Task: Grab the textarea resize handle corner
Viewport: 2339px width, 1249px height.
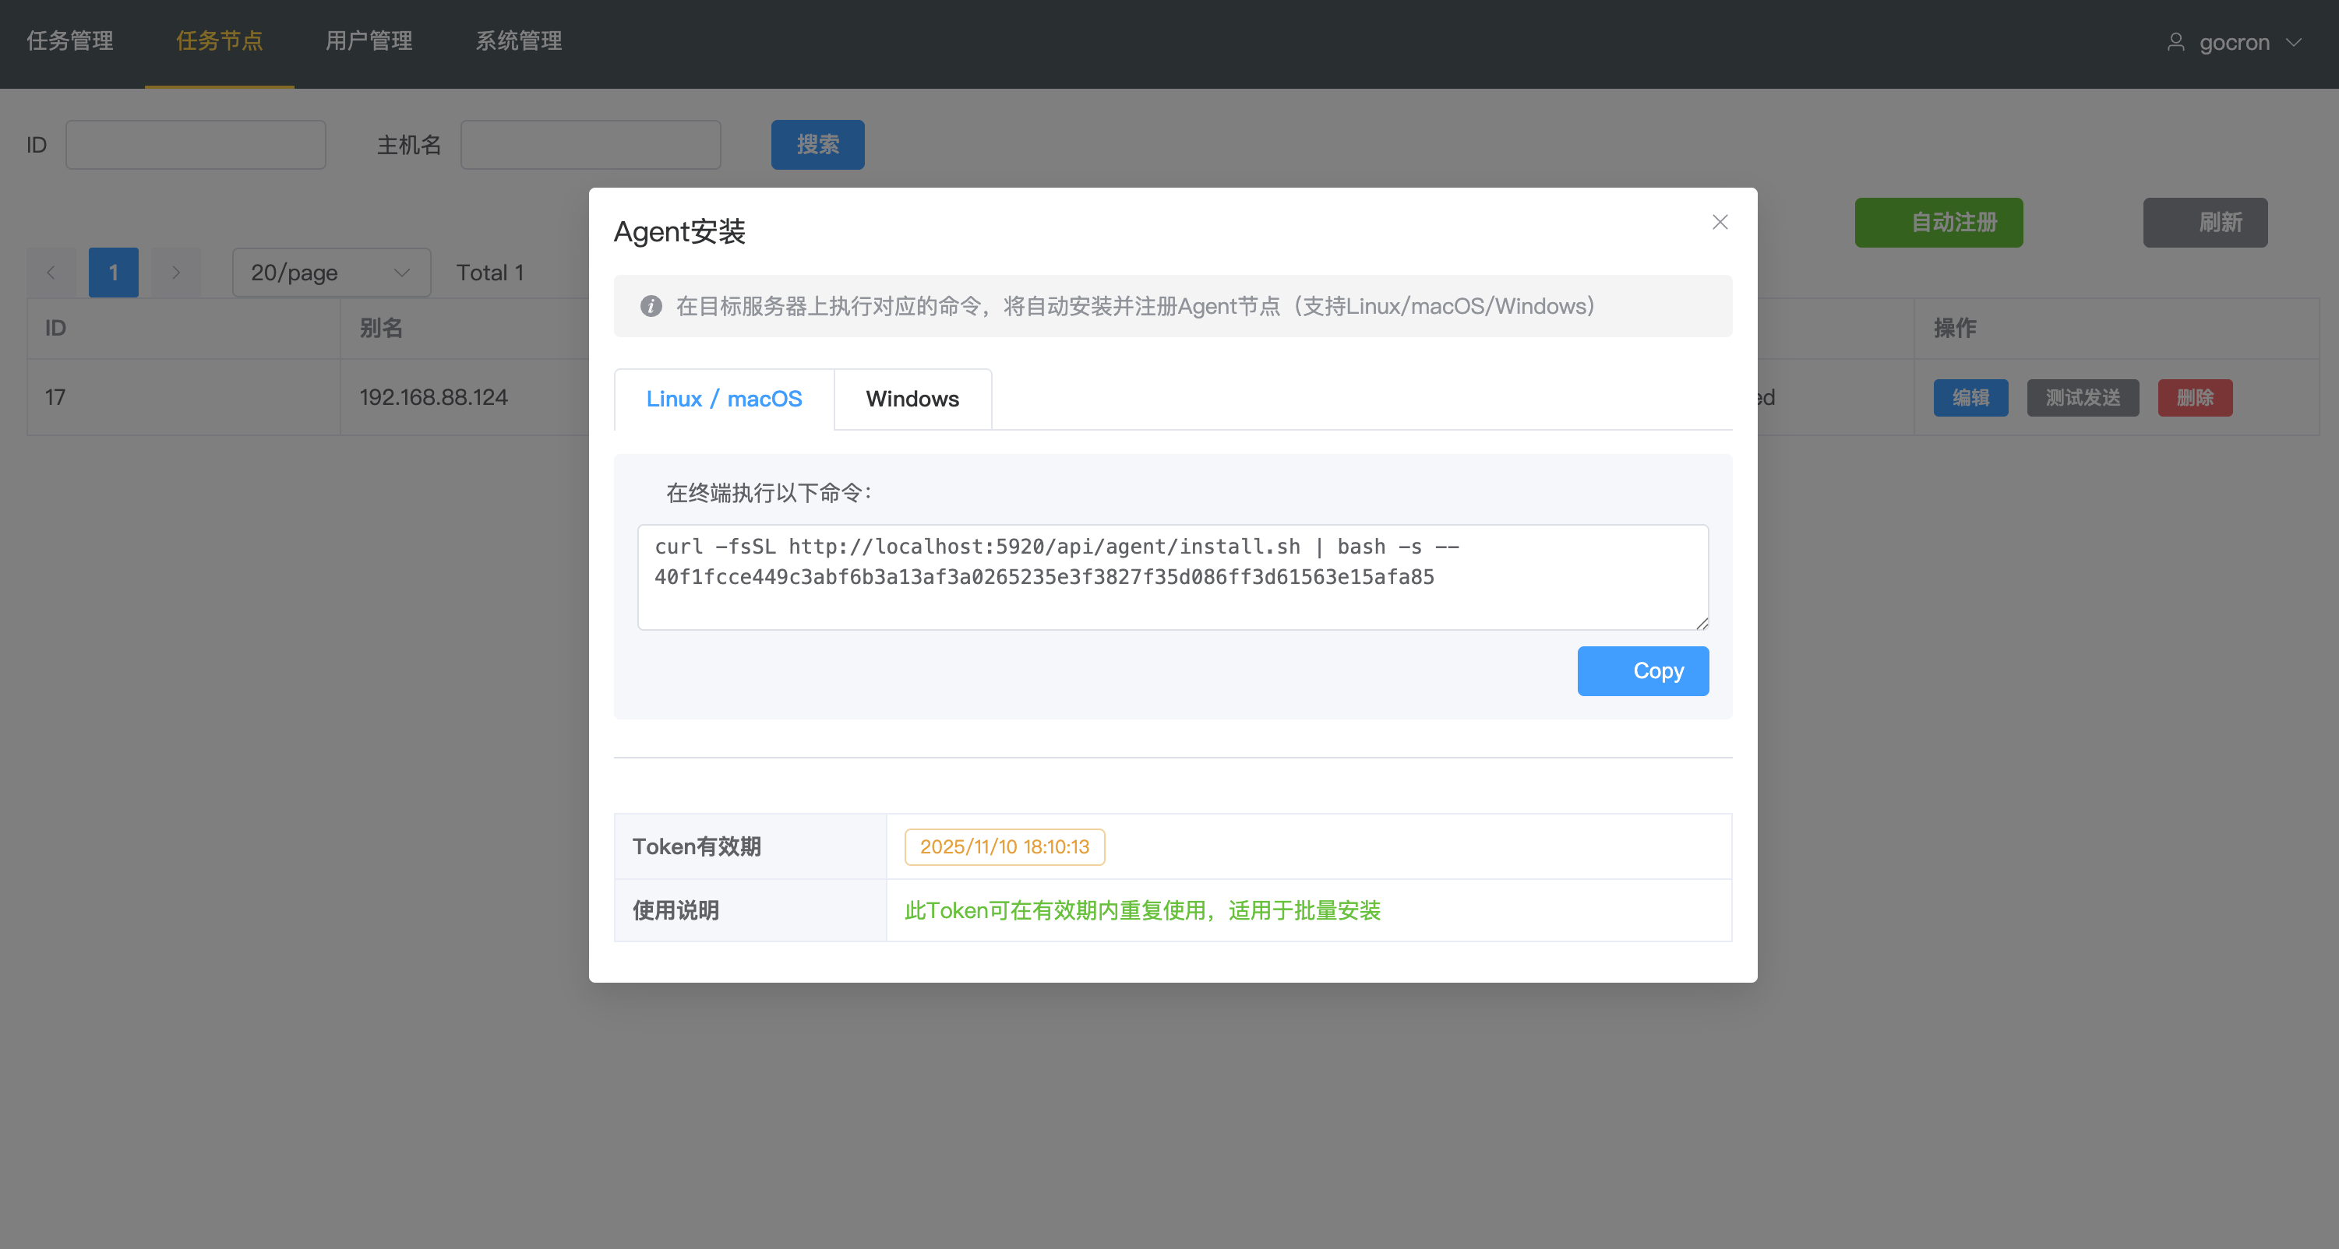Action: [x=1702, y=623]
